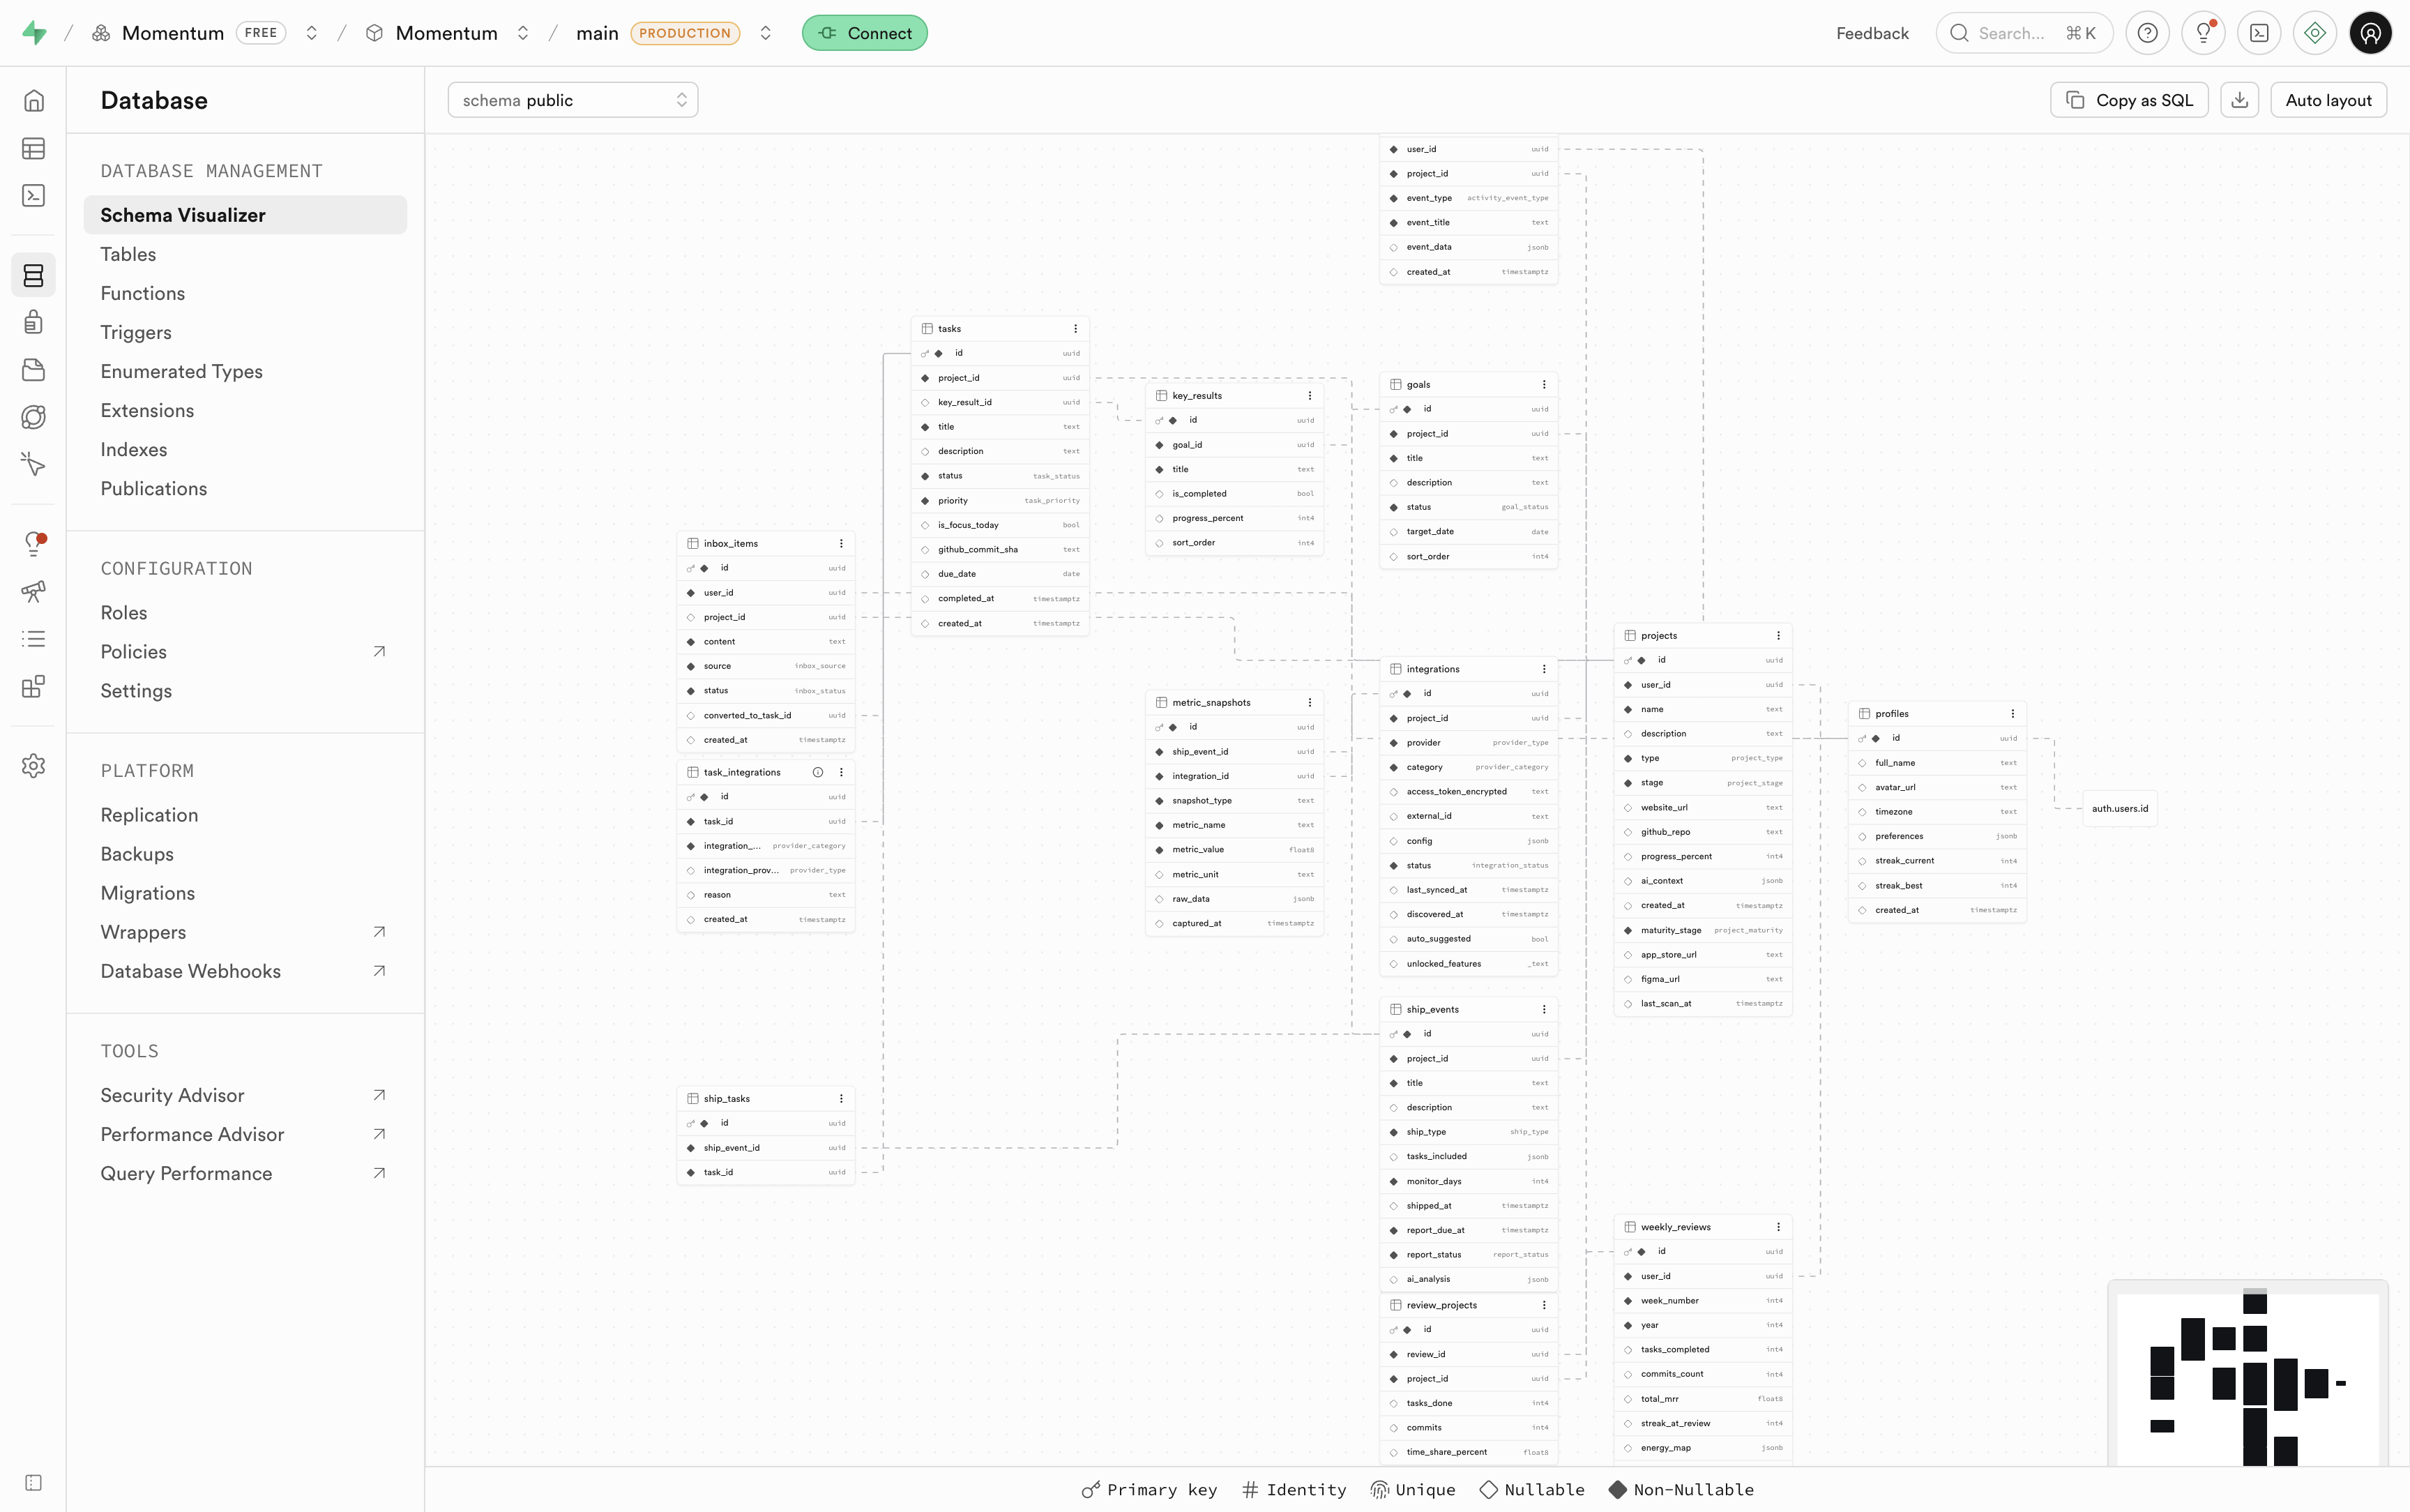The height and width of the screenshot is (1512, 2410).
Task: Collapse sidebar with bottom panel icon
Action: (34, 1483)
